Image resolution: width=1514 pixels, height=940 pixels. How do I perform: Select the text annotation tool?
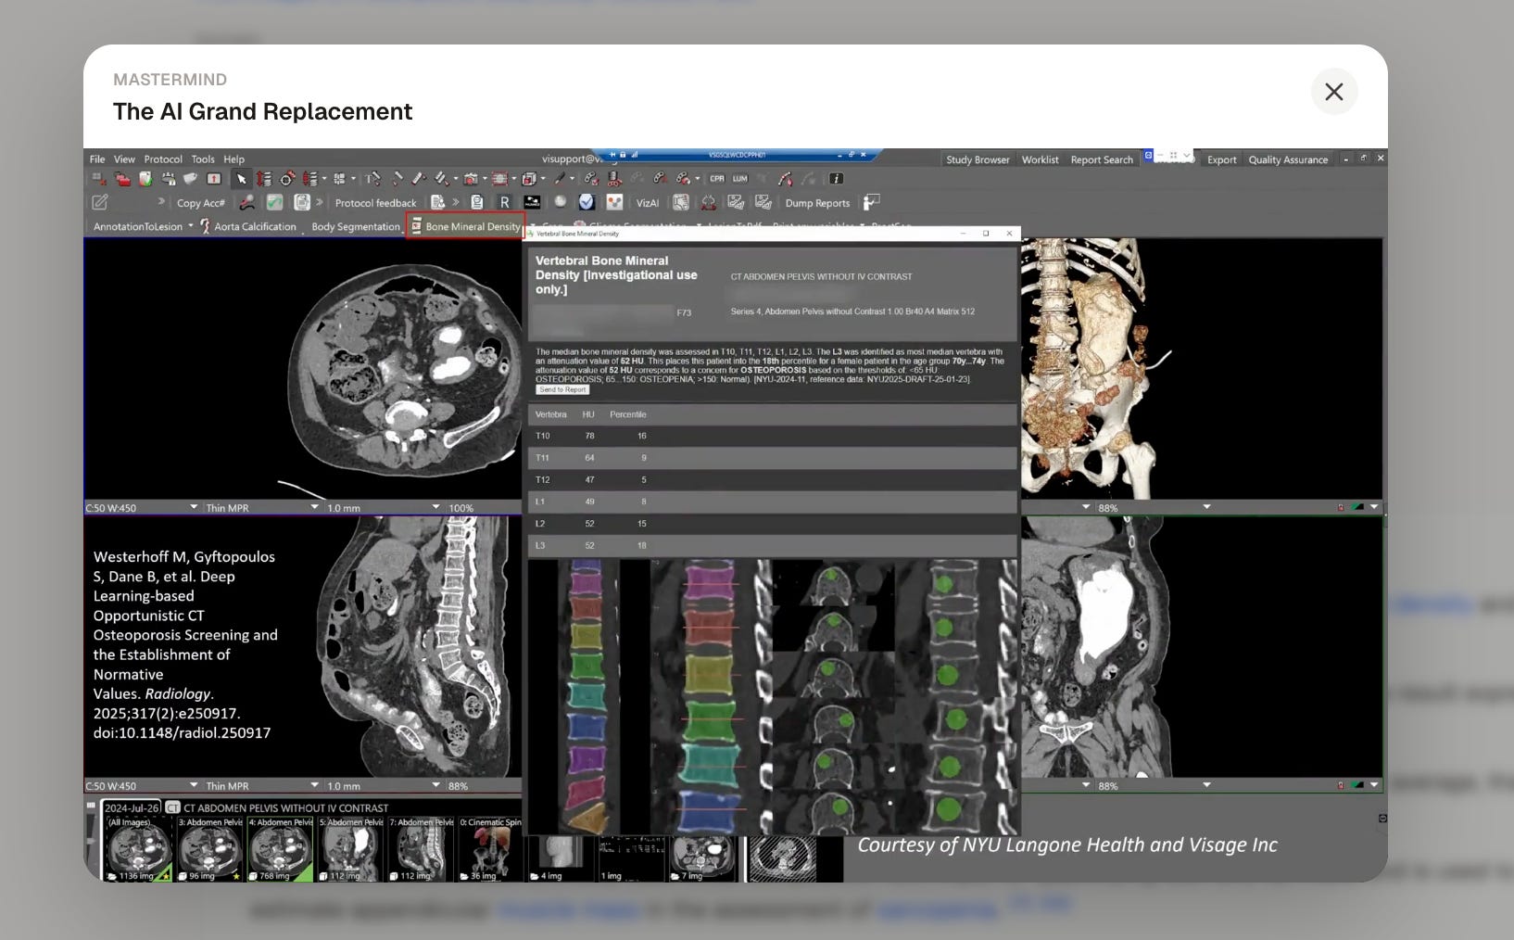[x=372, y=179]
